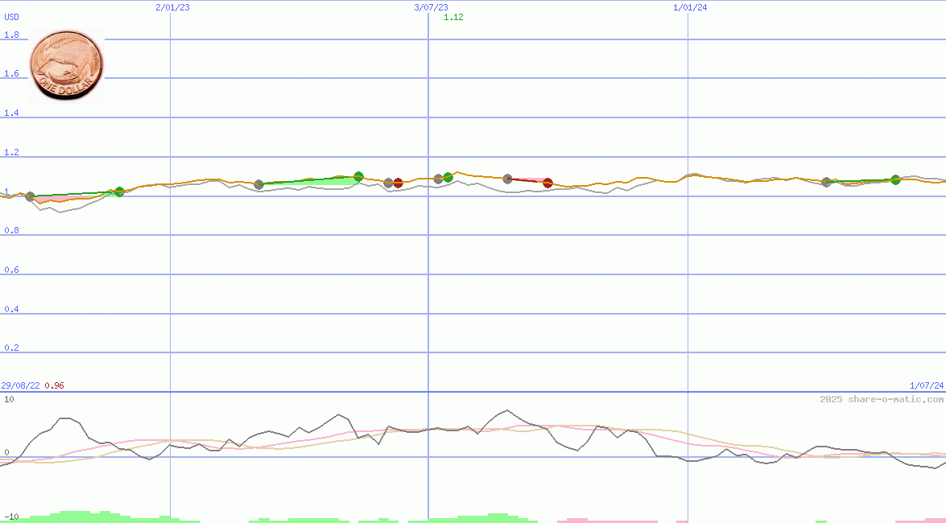Click the gray marker after 1/01/24

pos(827,182)
